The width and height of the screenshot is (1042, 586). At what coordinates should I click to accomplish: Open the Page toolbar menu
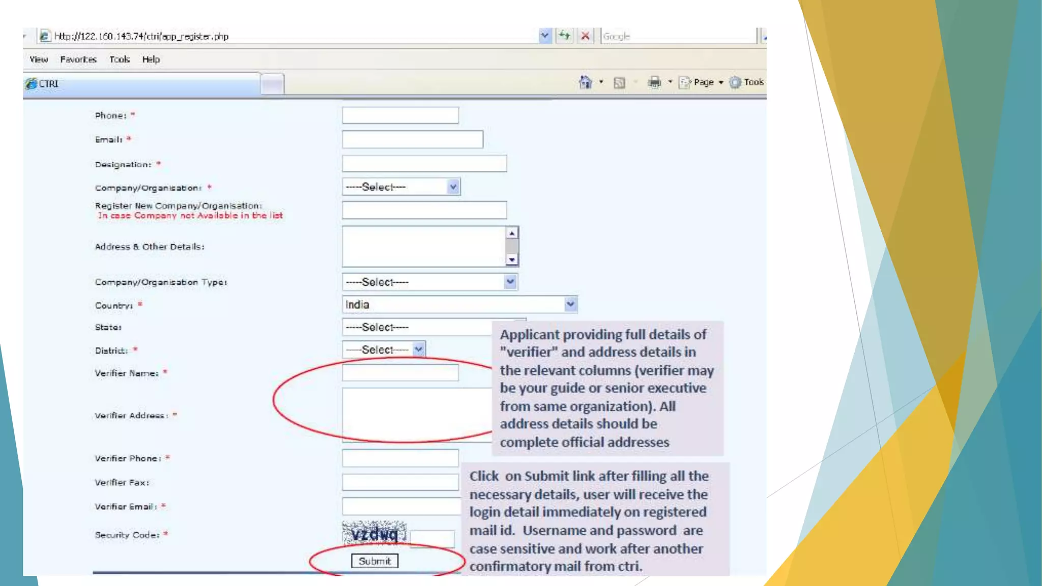(x=703, y=82)
